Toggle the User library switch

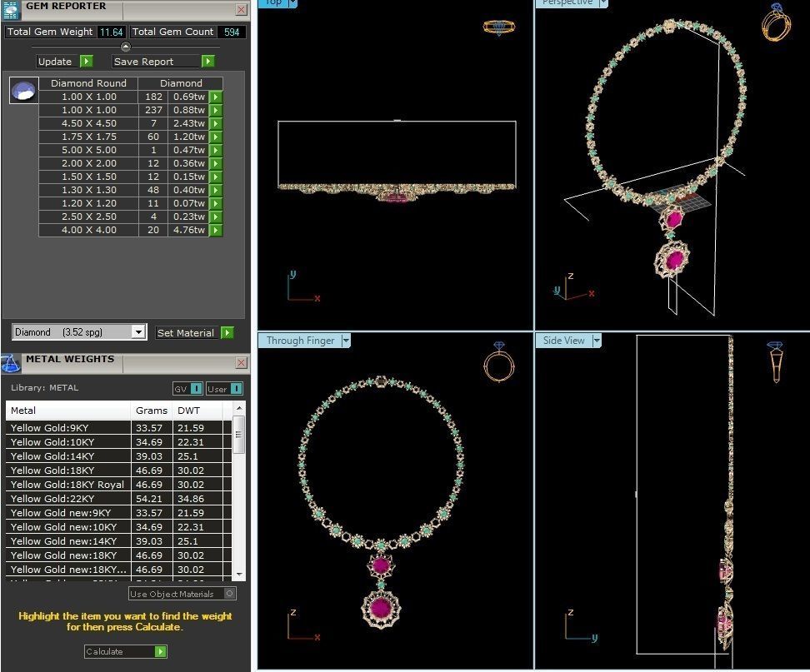coord(236,389)
